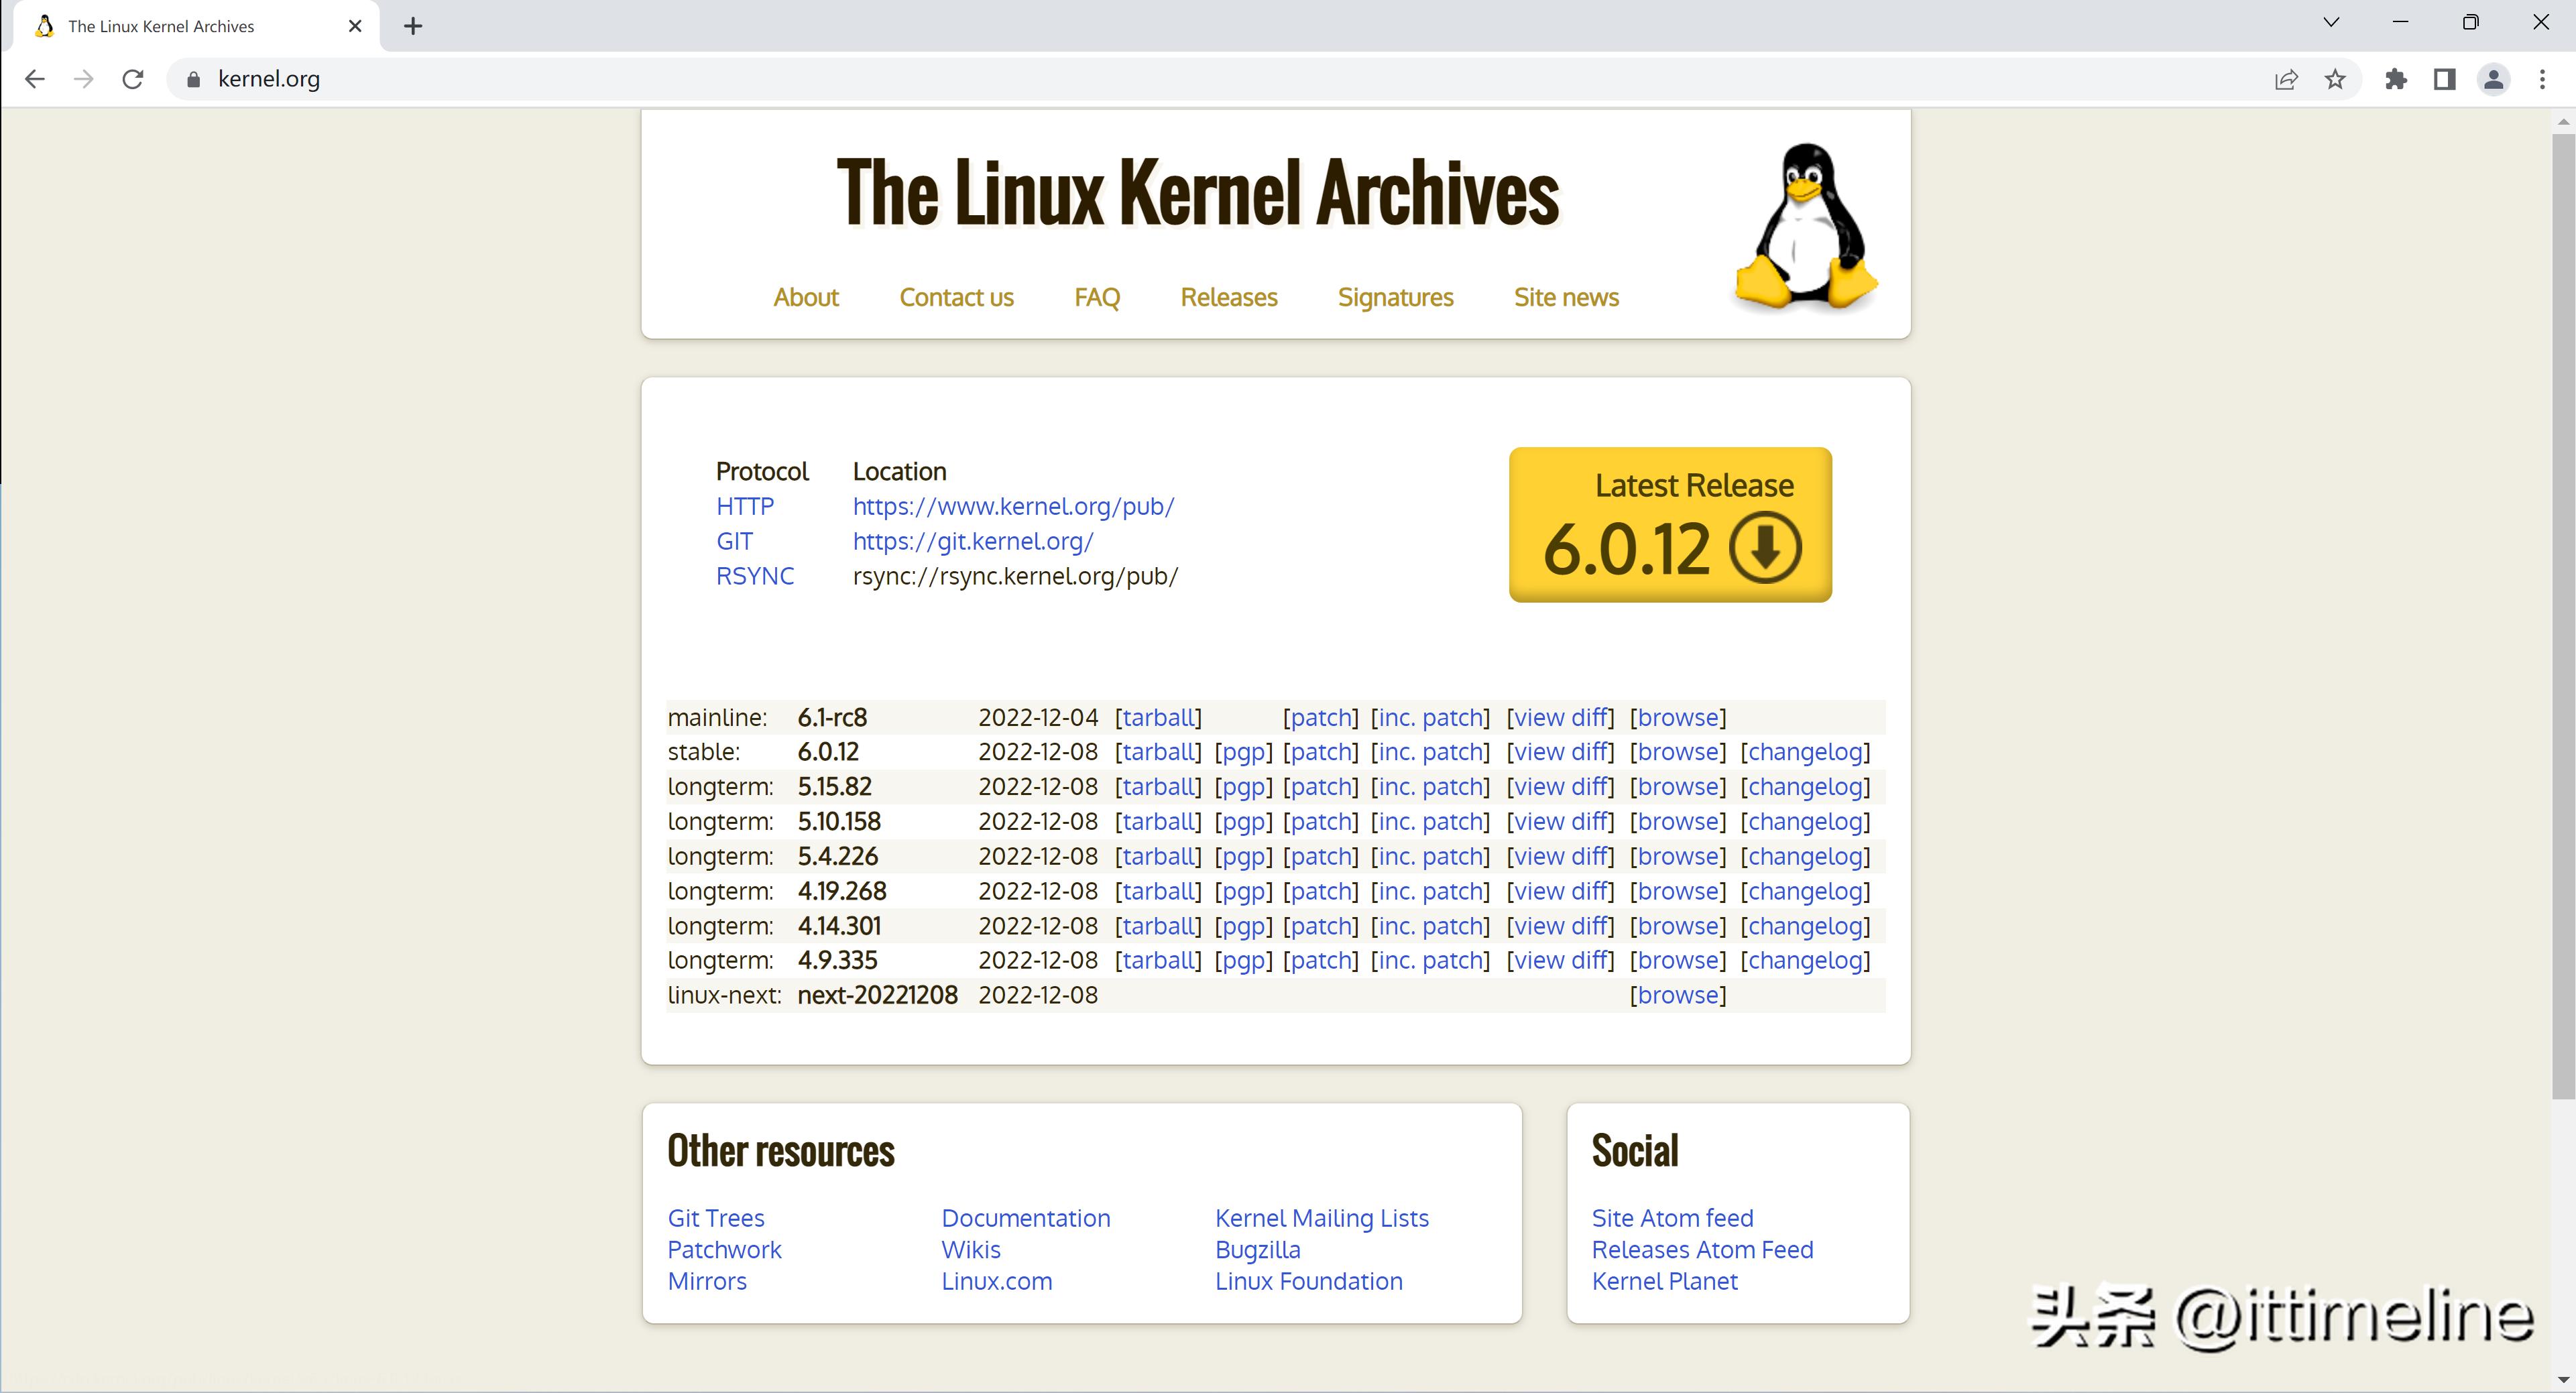Click the vertical page scrollbar
Viewport: 2576px width, 1393px height.
point(2563,600)
